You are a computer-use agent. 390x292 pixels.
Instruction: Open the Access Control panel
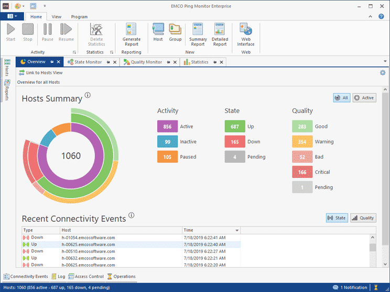tap(86, 276)
